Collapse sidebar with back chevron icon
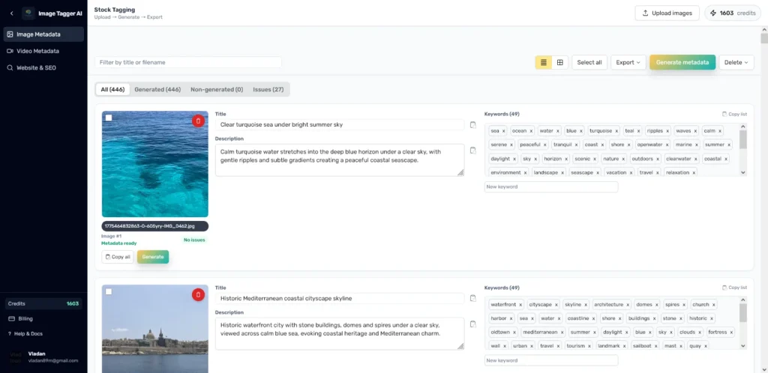 12,13
